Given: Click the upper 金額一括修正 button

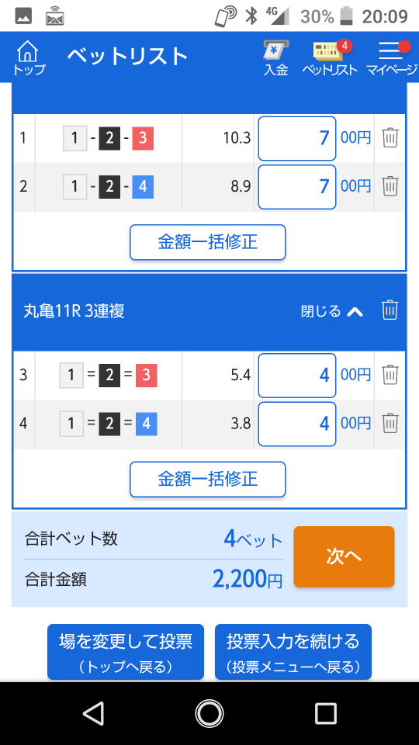Looking at the screenshot, I should 208,242.
